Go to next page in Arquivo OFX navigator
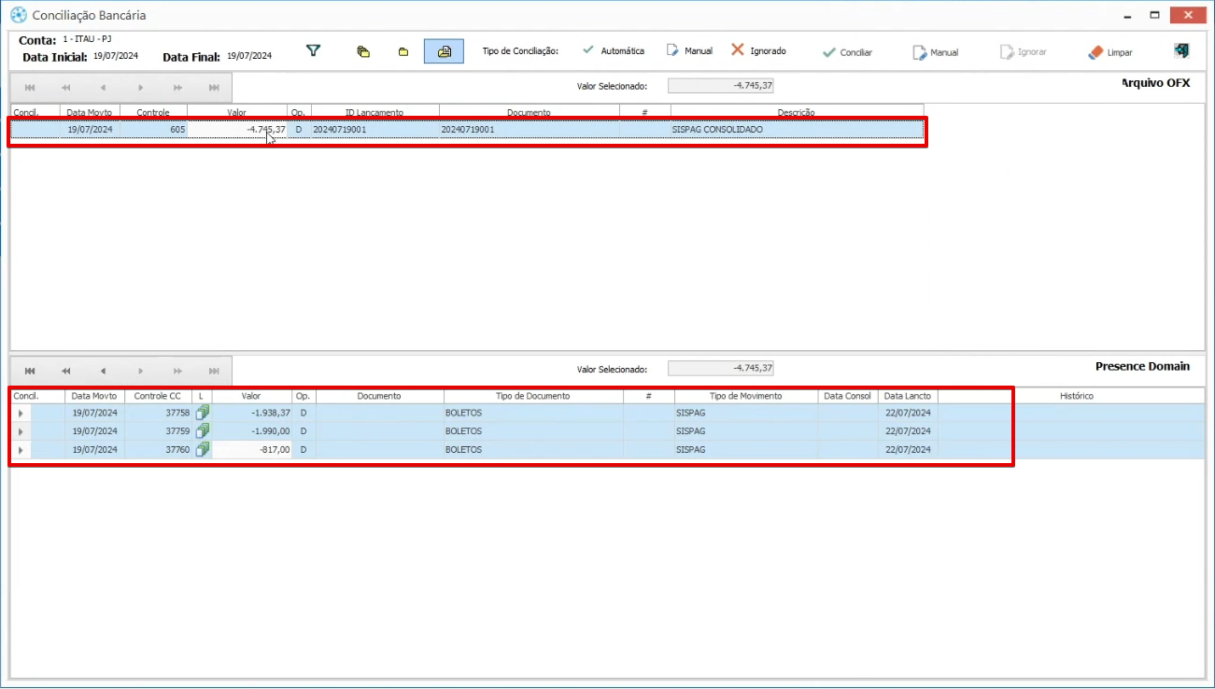Image resolution: width=1215 pixels, height=689 pixels. pyautogui.click(x=177, y=88)
